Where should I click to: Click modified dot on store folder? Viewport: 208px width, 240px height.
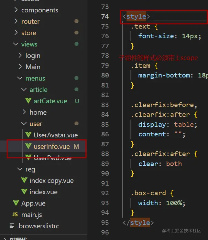click(76, 33)
